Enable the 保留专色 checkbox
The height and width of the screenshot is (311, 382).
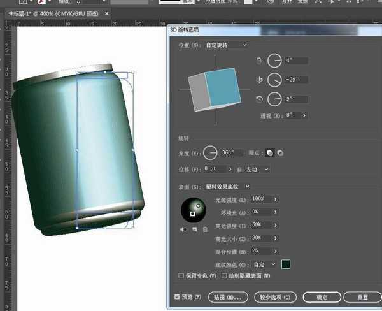point(181,276)
